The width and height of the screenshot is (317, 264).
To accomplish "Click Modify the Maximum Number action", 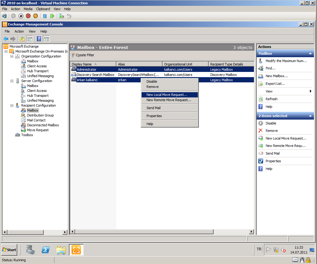I will click(x=286, y=61).
